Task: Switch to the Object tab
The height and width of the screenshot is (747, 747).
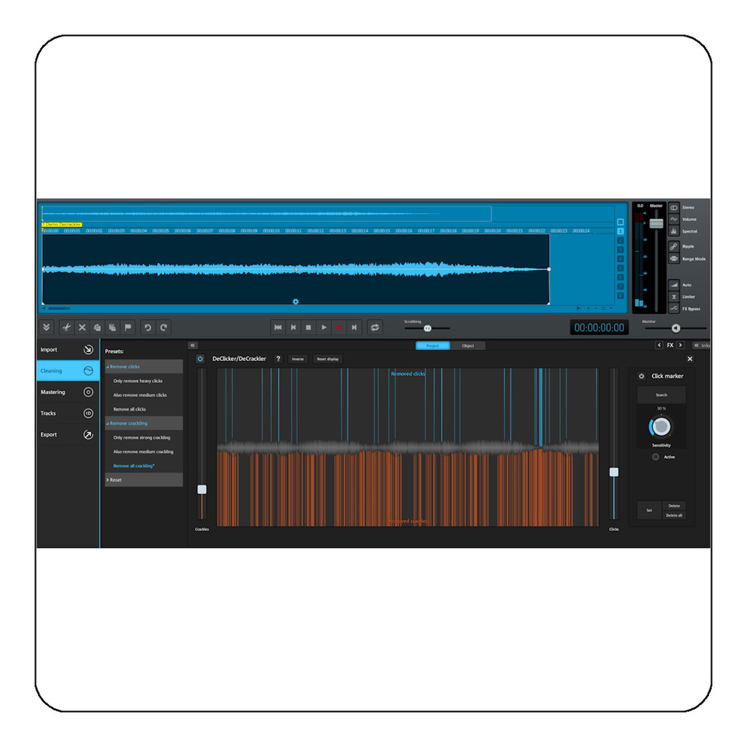Action: pos(468,345)
